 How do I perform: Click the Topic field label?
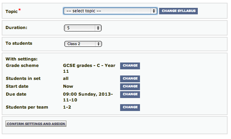click(12, 11)
